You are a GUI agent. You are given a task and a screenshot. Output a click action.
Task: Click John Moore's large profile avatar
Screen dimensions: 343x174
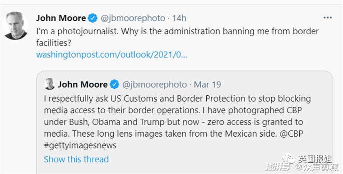pos(15,26)
